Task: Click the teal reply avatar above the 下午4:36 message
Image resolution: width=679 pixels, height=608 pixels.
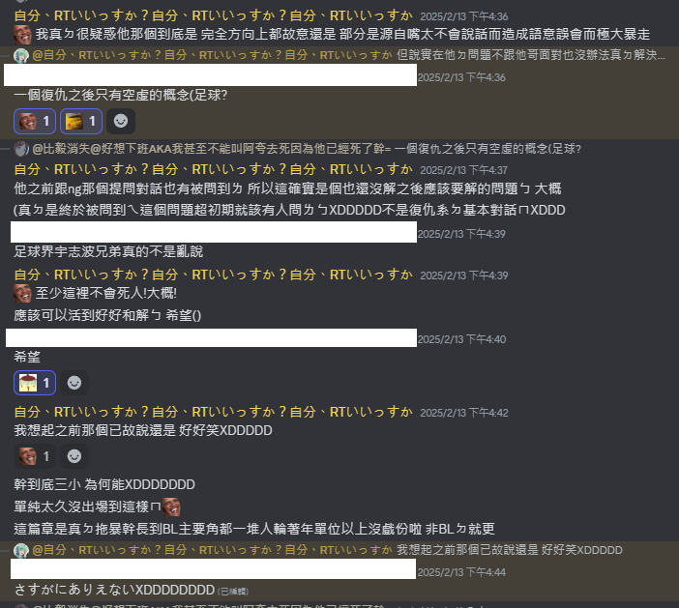Action: (21, 55)
